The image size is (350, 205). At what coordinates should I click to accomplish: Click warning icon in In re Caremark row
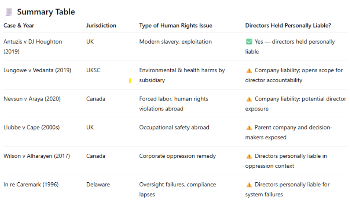point(249,185)
